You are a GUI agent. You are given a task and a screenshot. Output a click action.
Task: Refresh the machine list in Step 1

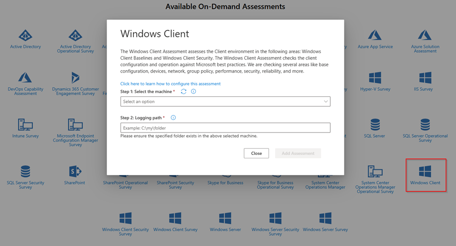pos(184,91)
